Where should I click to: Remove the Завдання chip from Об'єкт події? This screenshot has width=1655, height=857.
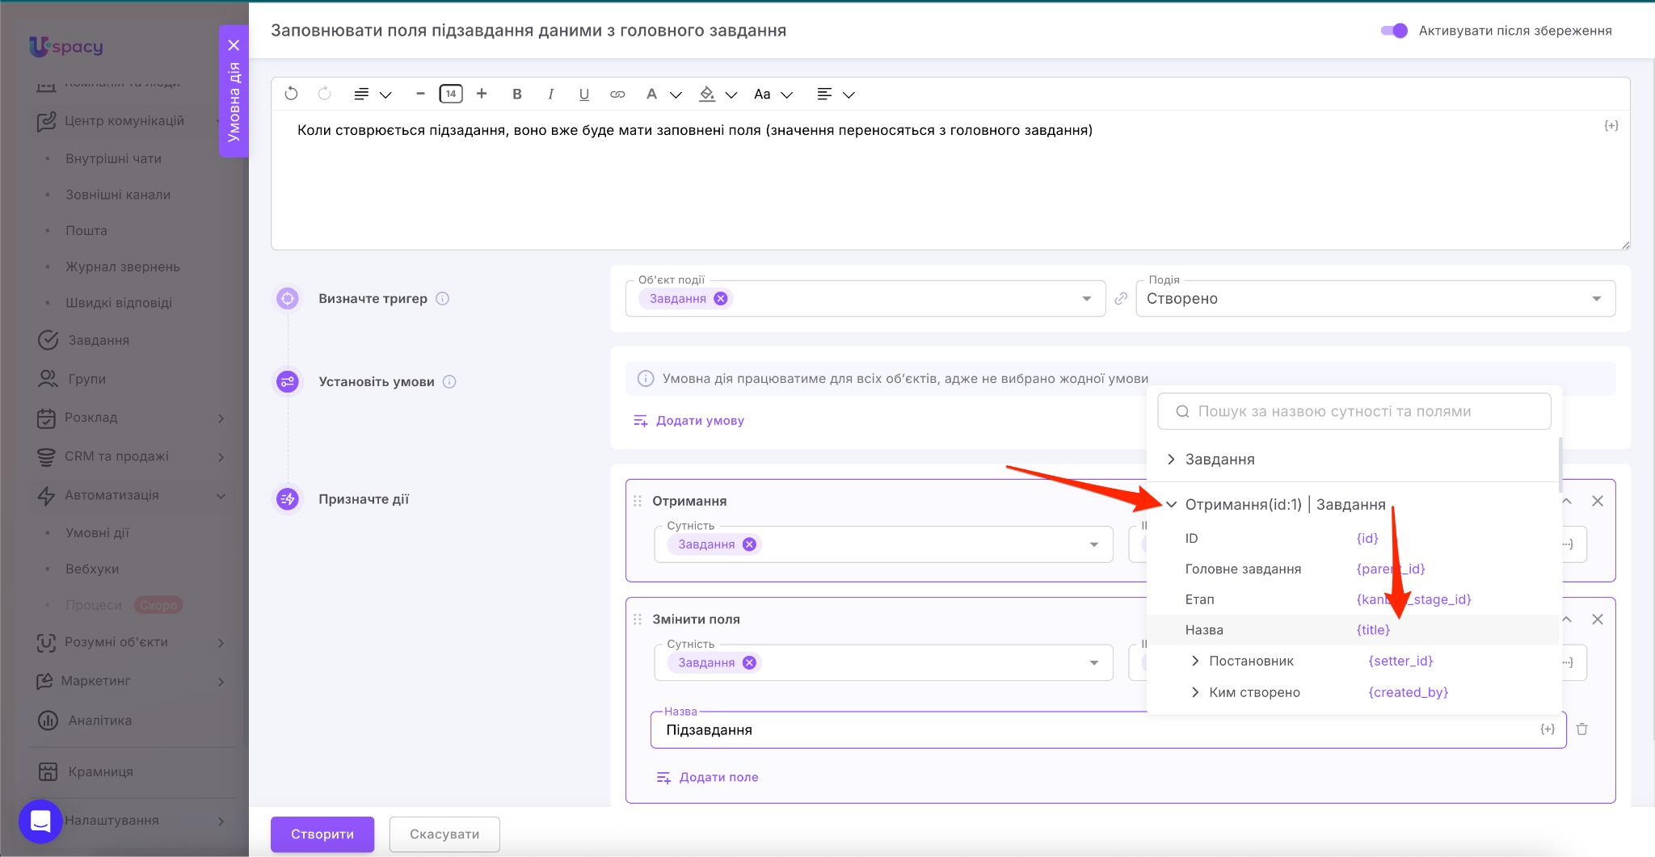[x=721, y=299]
